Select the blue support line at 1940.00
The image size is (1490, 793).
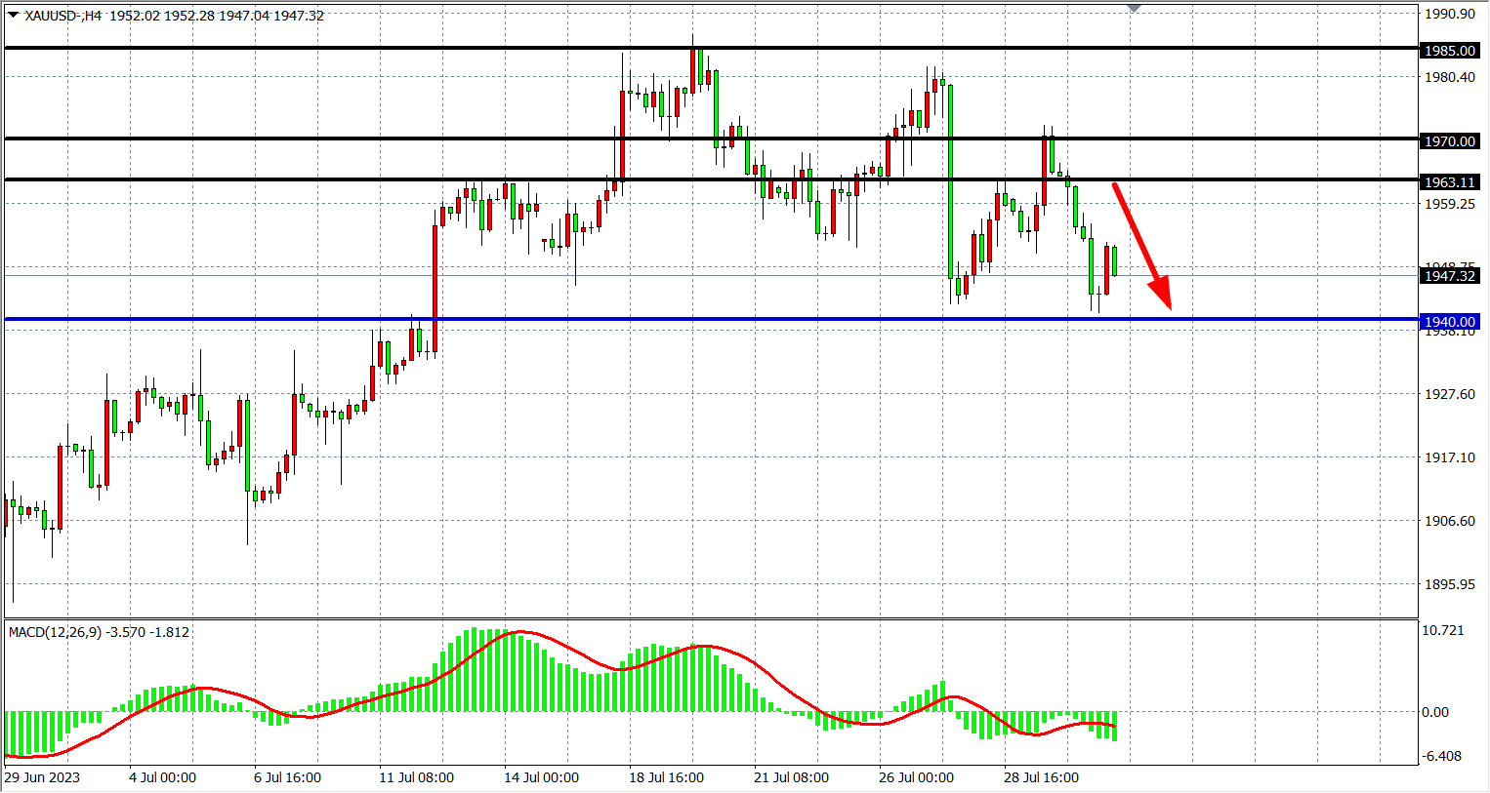tap(683, 319)
